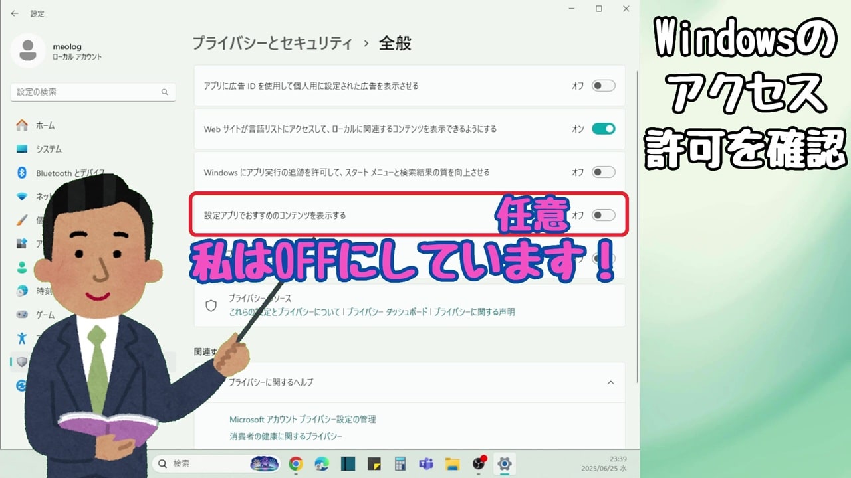The height and width of the screenshot is (478, 851).
Task: Click the ホーム house icon
Action: pos(22,125)
